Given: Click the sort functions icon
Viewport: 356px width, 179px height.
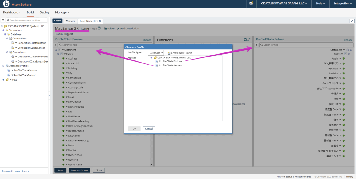Looking at the screenshot, I should pyautogui.click(x=249, y=40).
